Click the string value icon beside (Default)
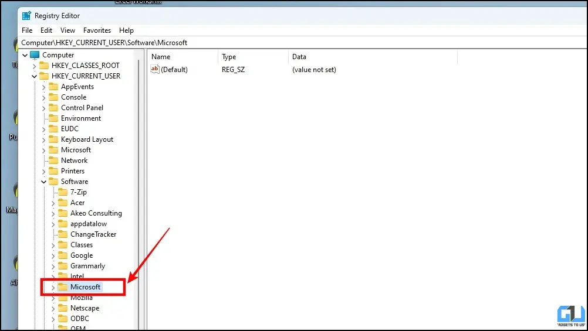Viewport: 588px width, 331px height. 155,69
